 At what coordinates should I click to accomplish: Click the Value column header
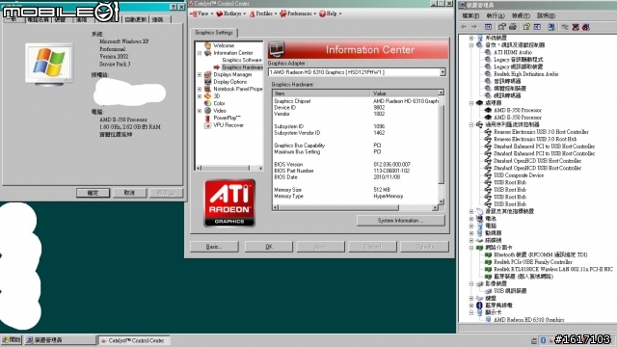click(404, 93)
